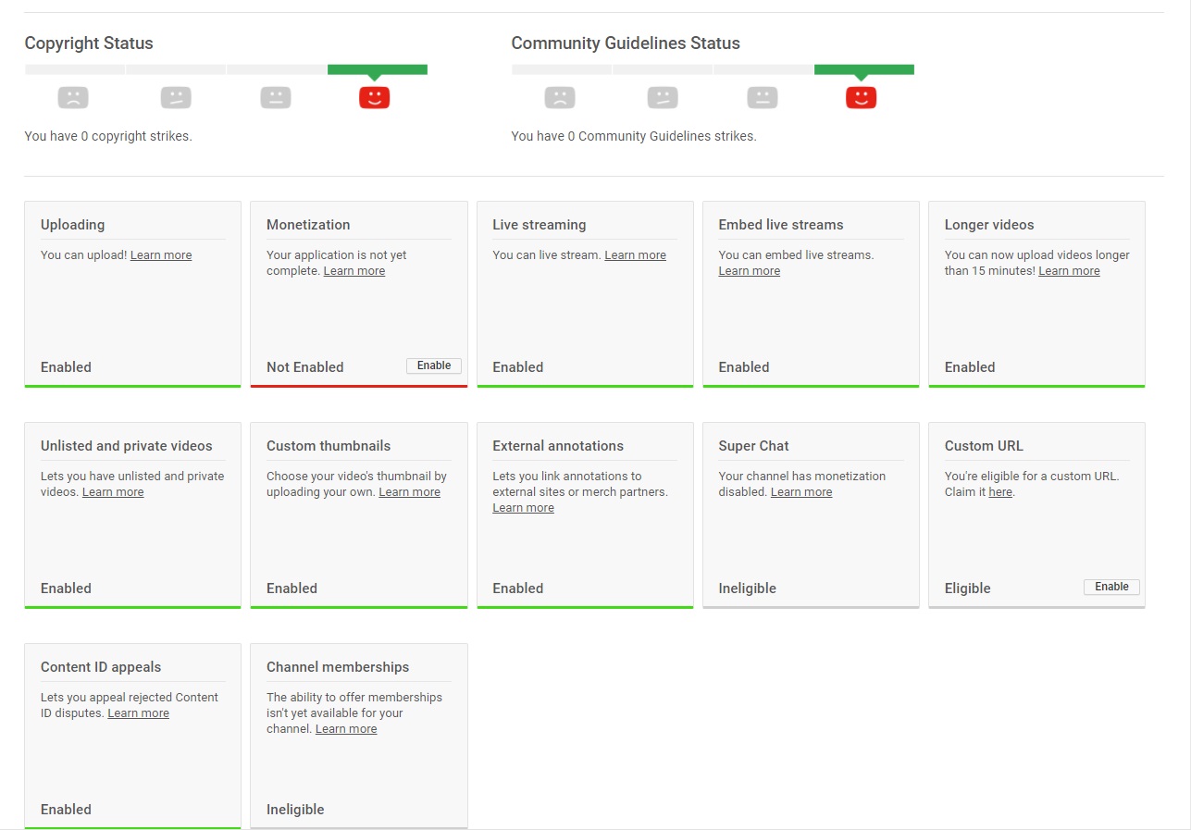Click red smiley face under Copyright Status

[x=375, y=97]
